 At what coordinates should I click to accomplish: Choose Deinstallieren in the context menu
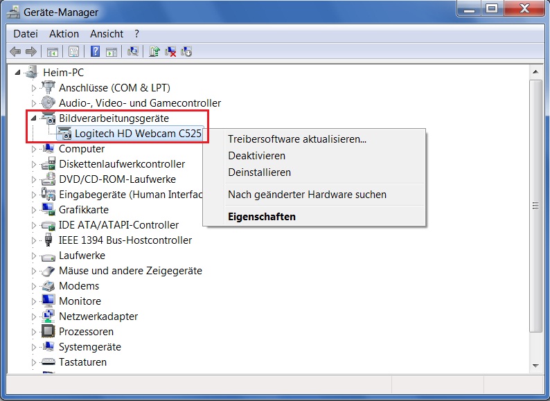pyautogui.click(x=314, y=172)
